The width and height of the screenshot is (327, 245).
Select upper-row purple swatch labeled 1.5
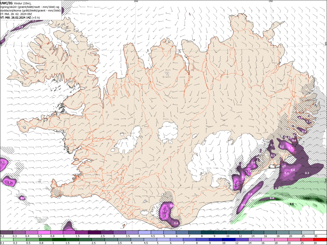coord(82,232)
